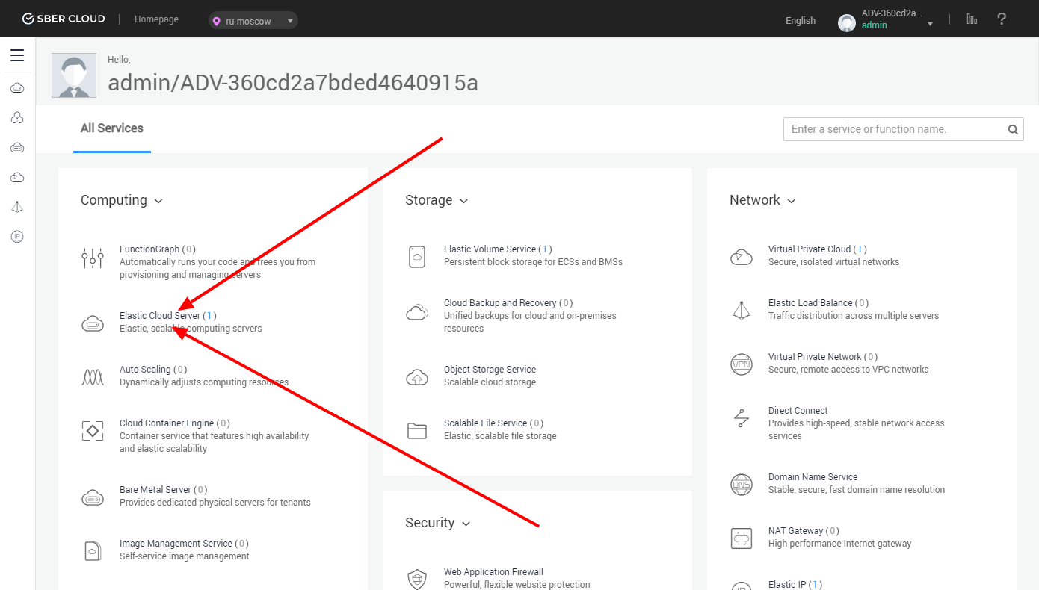Screen dimensions: 1039x590
Task: Click the Virtual Private Network VPN icon
Action: (741, 364)
